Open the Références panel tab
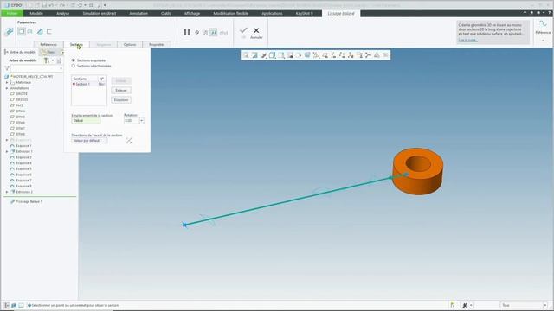 [x=48, y=44]
